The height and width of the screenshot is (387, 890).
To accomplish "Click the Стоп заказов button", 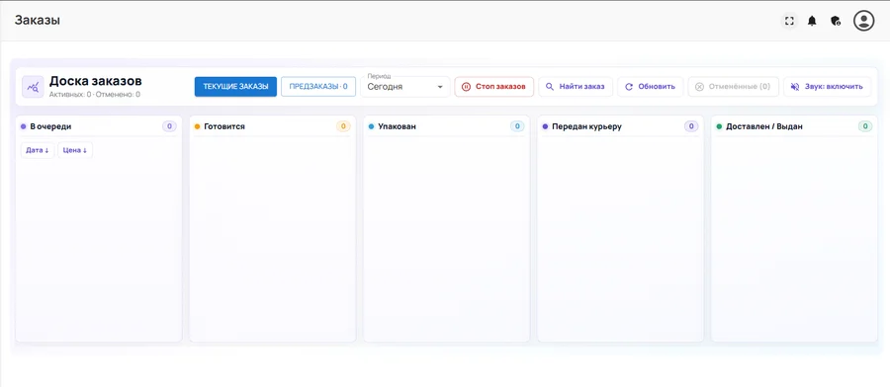I will click(x=494, y=87).
